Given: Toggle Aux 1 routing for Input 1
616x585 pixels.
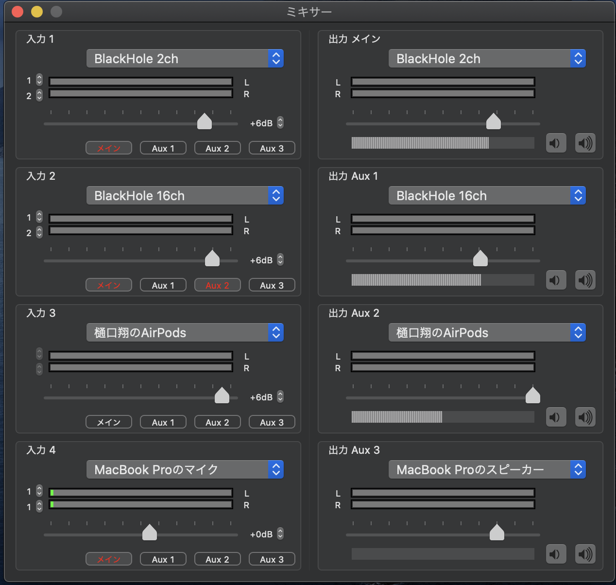Looking at the screenshot, I should (x=163, y=148).
